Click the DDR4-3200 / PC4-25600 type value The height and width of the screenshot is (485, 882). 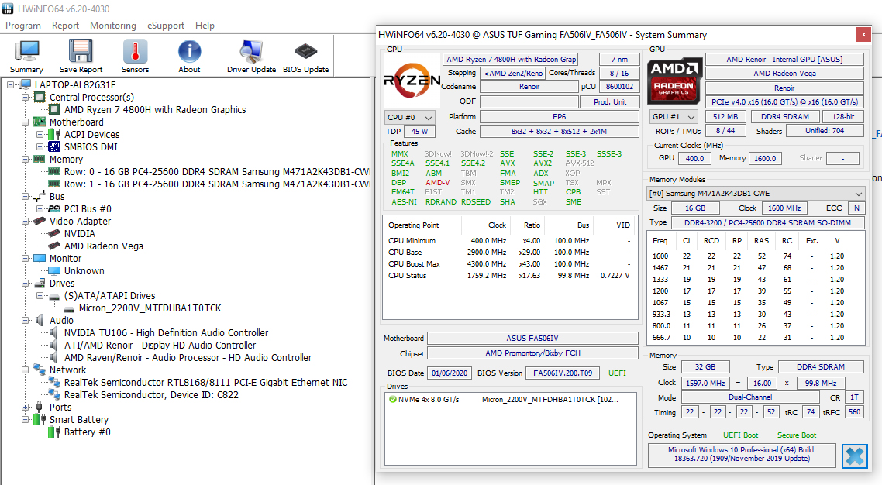[x=767, y=222]
